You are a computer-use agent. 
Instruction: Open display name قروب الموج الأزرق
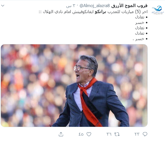(129, 6)
